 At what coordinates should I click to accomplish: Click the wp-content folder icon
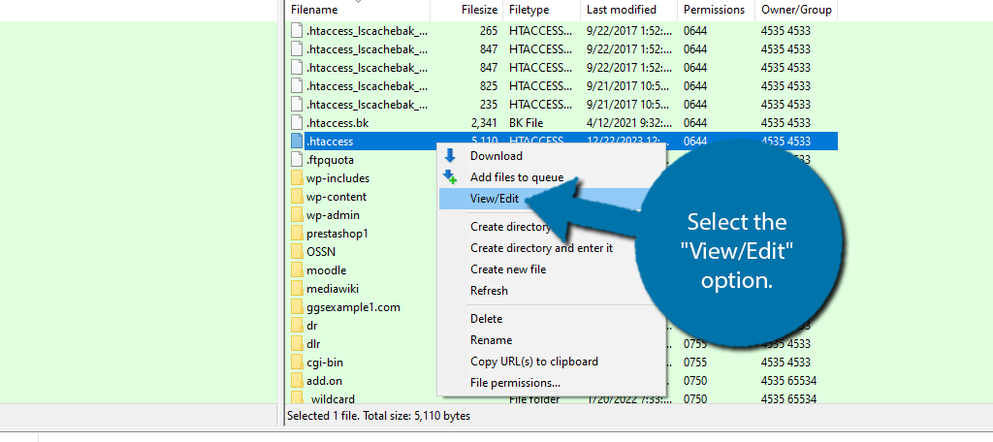pos(297,197)
